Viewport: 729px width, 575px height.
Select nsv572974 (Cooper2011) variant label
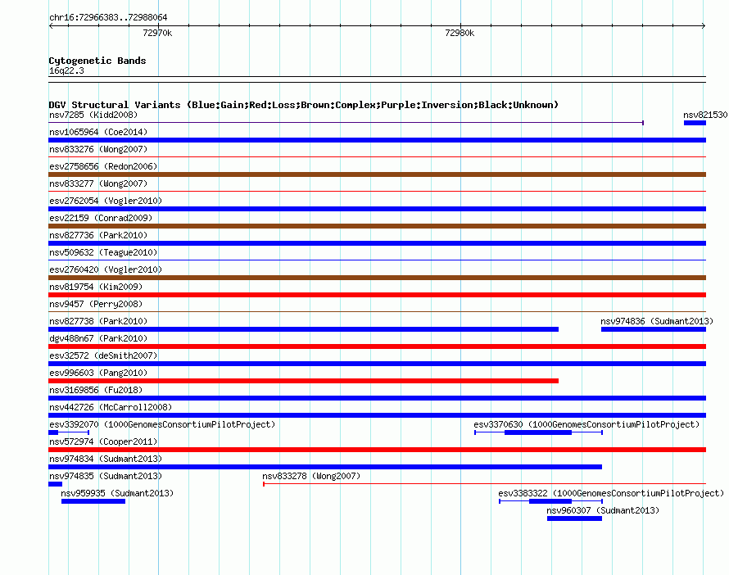pyautogui.click(x=103, y=441)
